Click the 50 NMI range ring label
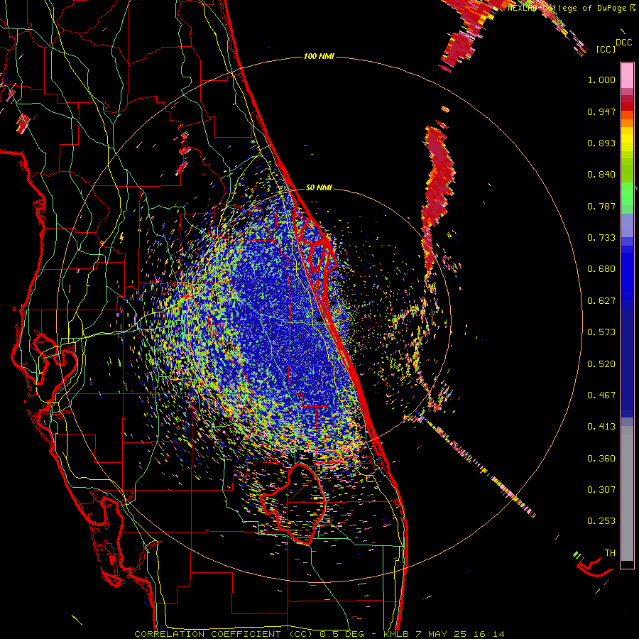Viewport: 639px width, 639px height. click(x=319, y=188)
